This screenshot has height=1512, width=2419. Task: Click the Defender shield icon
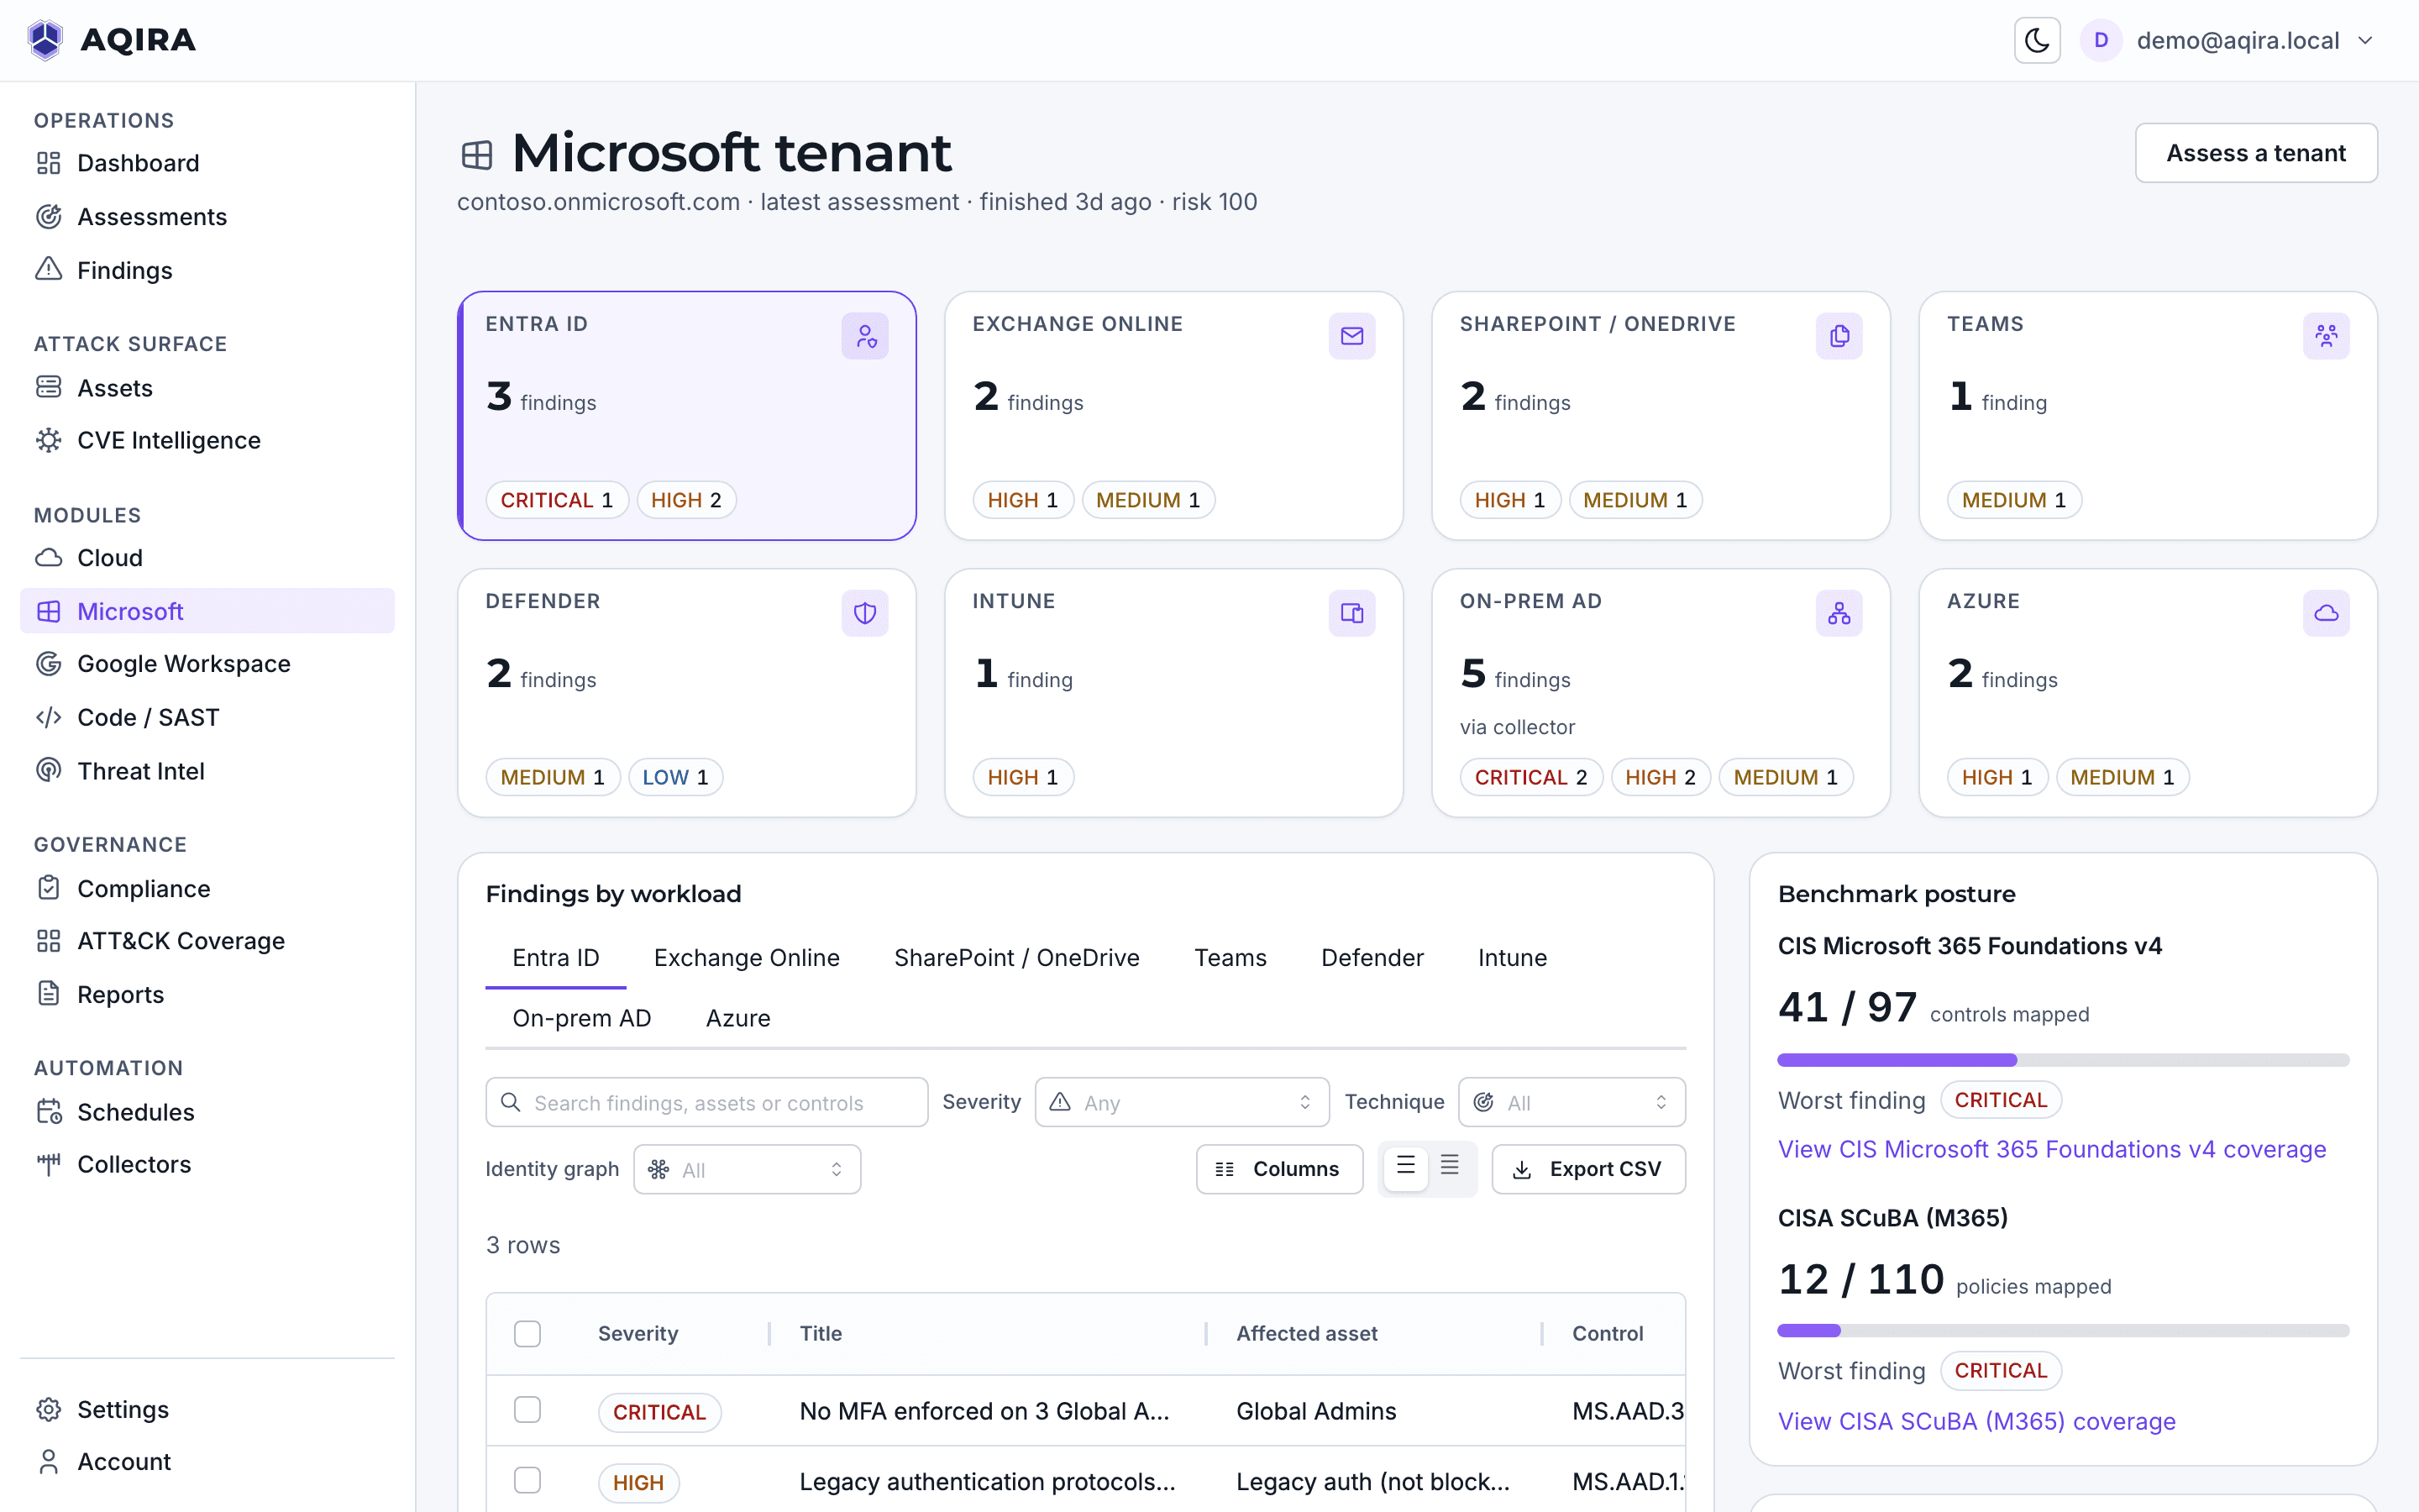864,613
